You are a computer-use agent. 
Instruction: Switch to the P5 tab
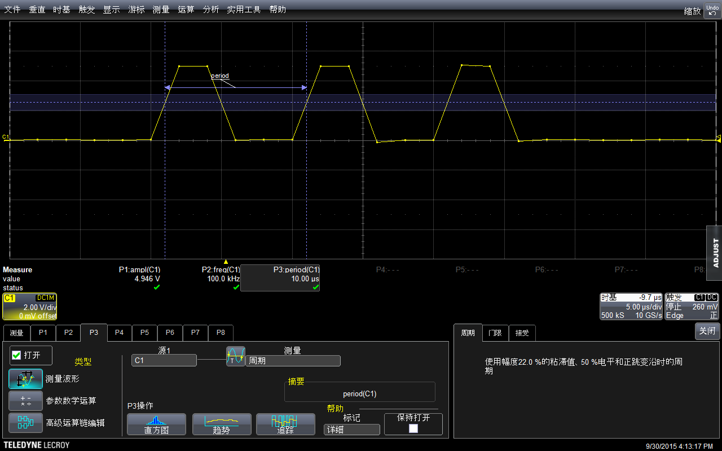(144, 333)
